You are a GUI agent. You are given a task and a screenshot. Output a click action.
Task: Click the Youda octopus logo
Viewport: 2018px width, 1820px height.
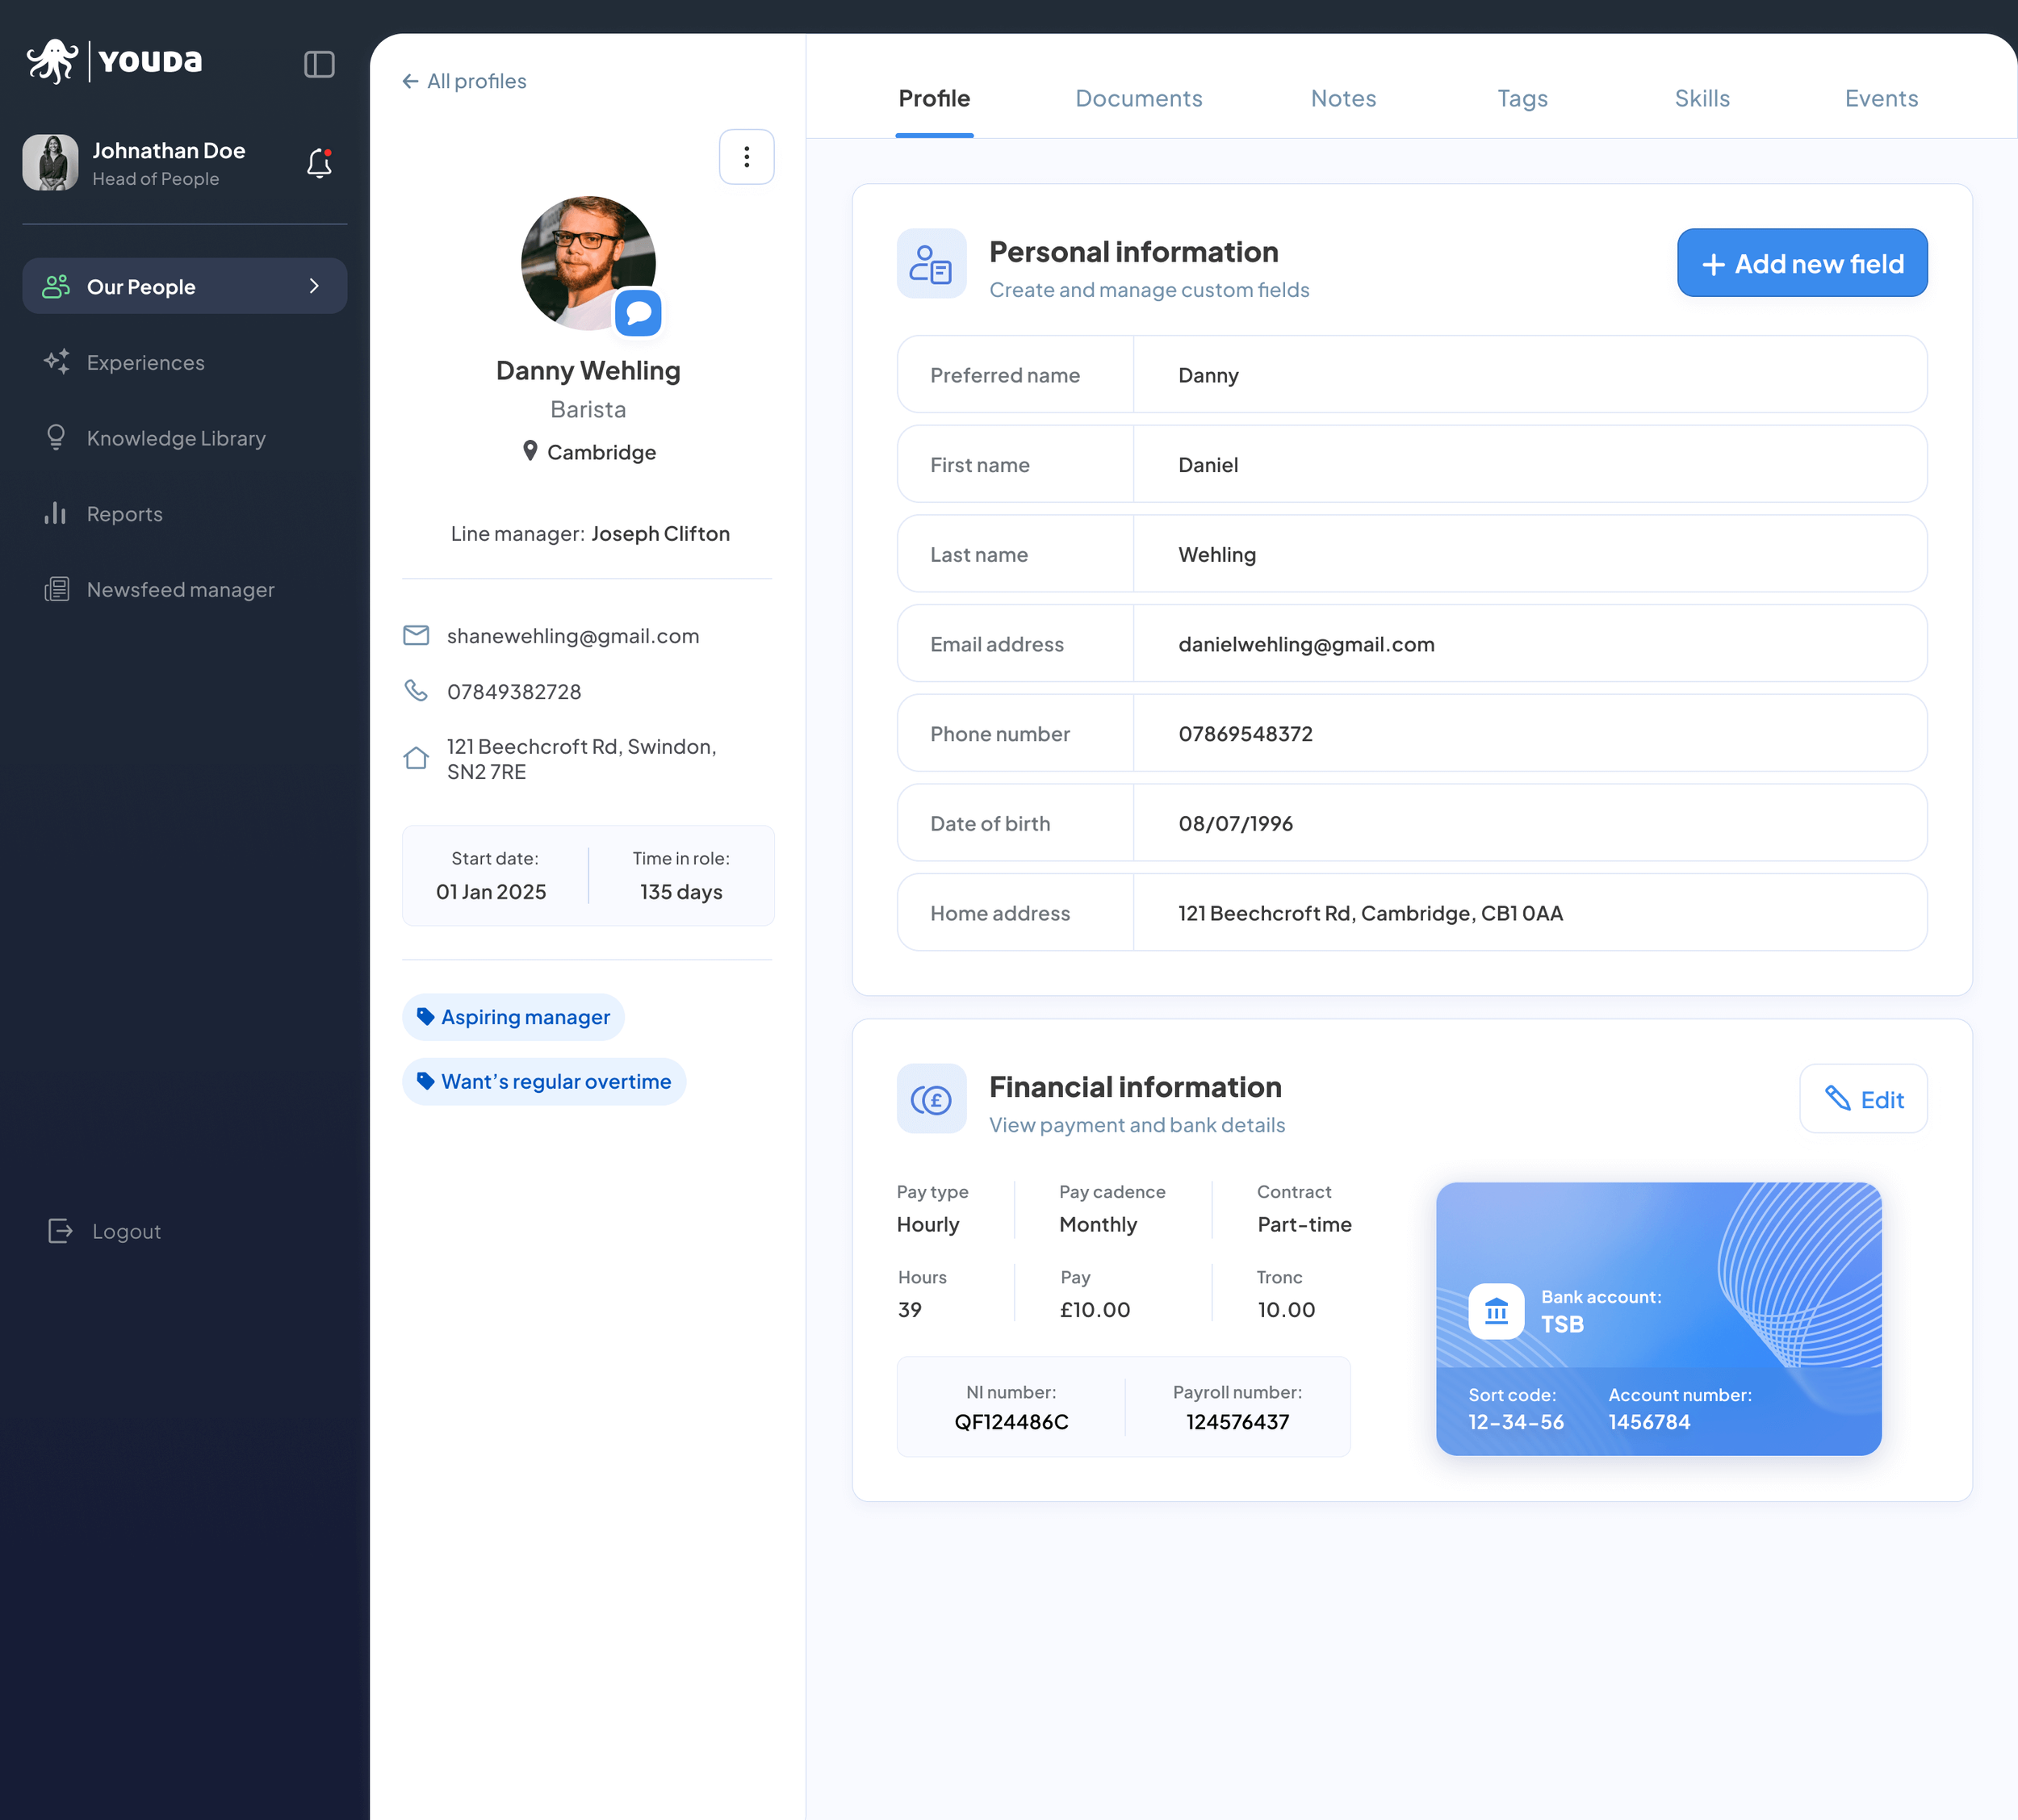(x=52, y=61)
